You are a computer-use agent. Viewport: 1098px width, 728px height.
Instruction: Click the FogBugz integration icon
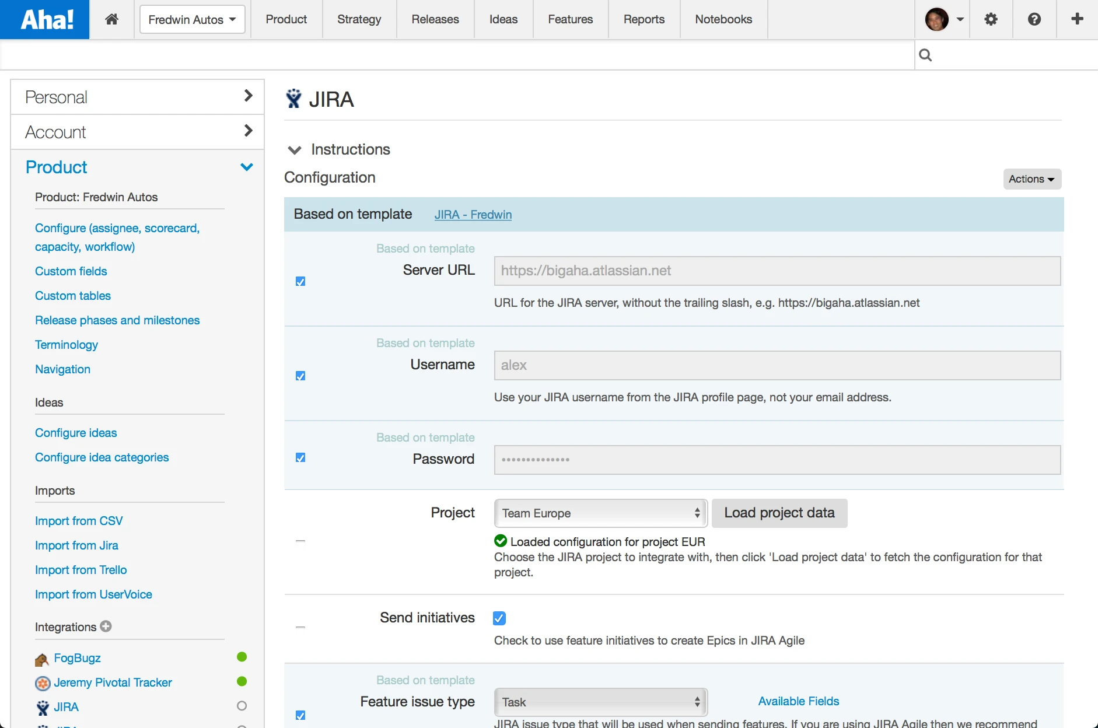tap(42, 659)
